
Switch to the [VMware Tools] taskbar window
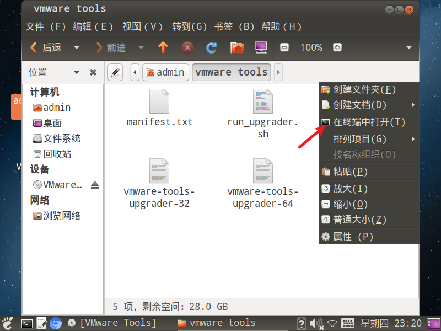coord(112,323)
